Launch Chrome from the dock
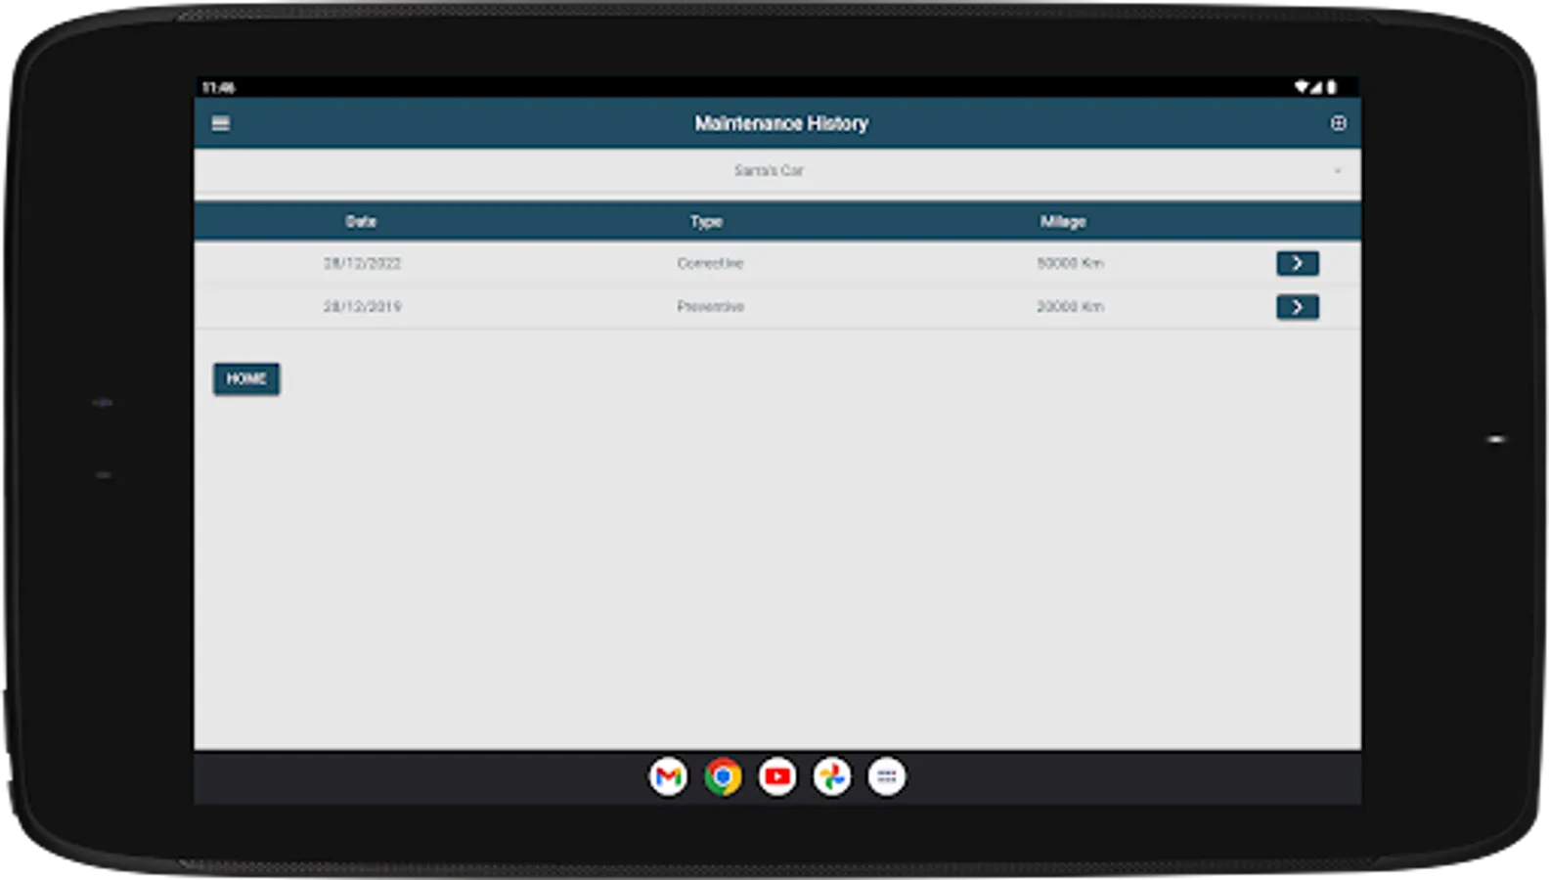 click(x=723, y=777)
